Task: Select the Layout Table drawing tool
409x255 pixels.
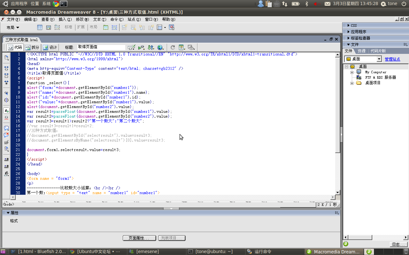Action: [x=106, y=27]
